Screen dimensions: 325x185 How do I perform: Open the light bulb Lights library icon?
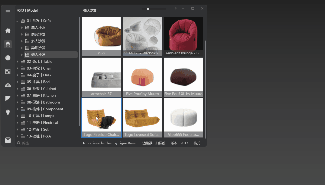pos(8,112)
